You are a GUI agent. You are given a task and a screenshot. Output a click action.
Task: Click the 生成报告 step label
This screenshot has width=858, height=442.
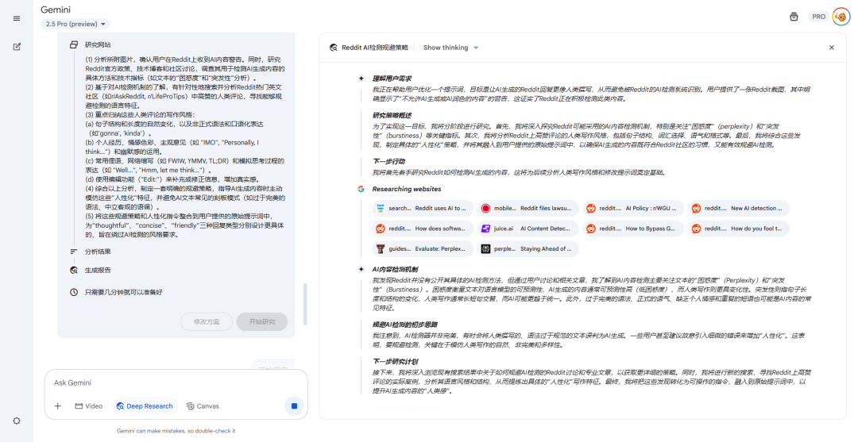98,271
